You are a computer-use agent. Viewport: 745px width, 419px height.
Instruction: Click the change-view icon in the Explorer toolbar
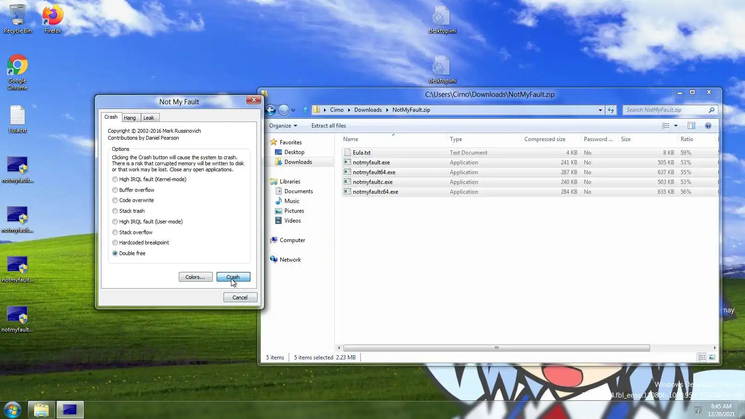tap(666, 126)
